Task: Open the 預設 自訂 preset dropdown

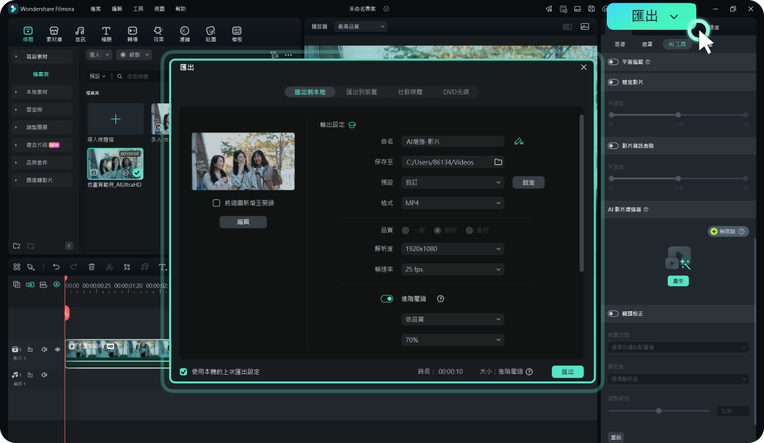Action: point(453,182)
